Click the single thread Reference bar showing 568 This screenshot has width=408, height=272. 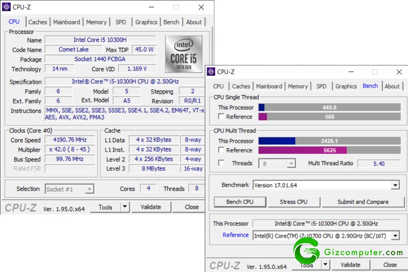pyautogui.click(x=330, y=116)
